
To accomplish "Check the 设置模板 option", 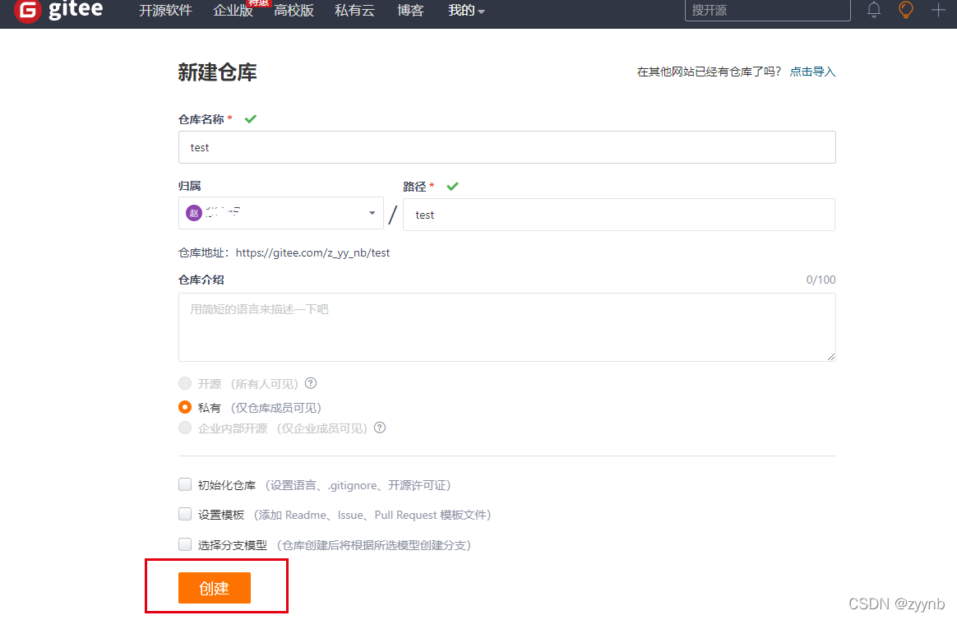I will [185, 514].
